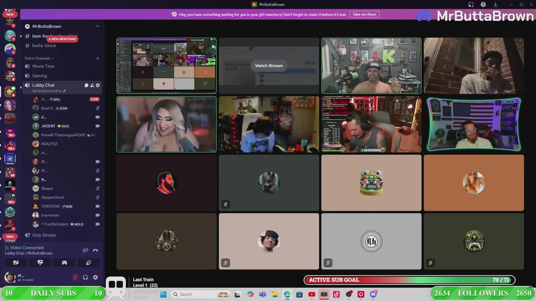Screen dimensions: 536x301
Task: Select TRAPST4R in voice member list
Action: 50,206
